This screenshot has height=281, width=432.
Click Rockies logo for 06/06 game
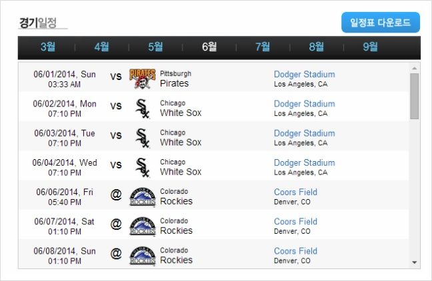tap(143, 197)
